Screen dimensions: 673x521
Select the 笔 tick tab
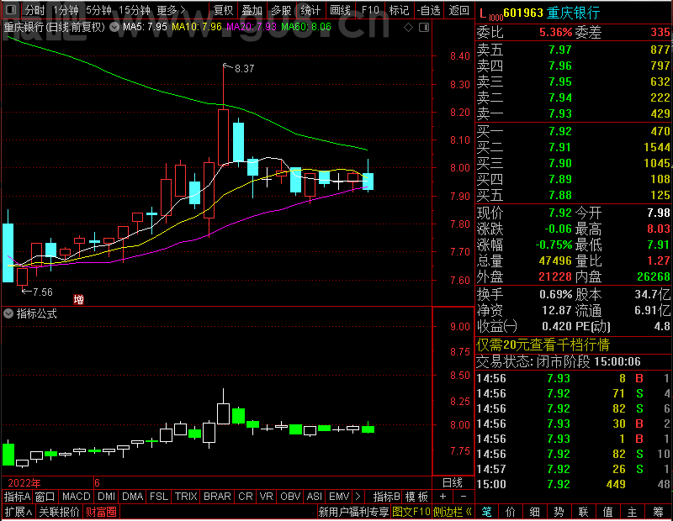[486, 512]
